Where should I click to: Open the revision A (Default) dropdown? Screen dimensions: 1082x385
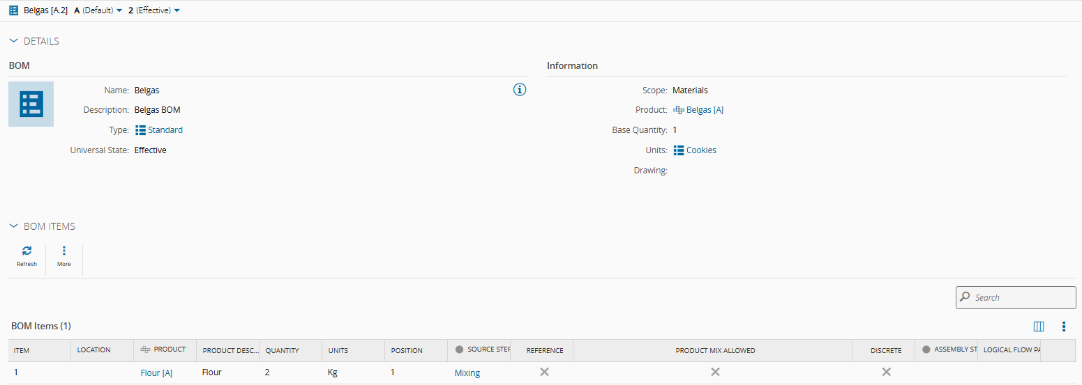tap(98, 10)
